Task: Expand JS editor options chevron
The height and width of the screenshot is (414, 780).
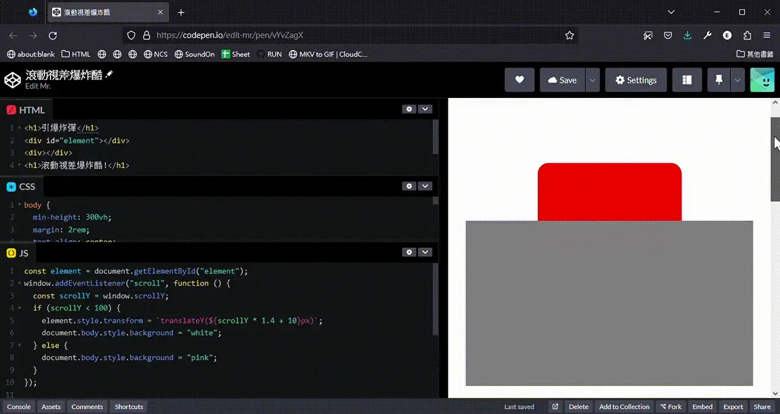Action: tap(425, 252)
